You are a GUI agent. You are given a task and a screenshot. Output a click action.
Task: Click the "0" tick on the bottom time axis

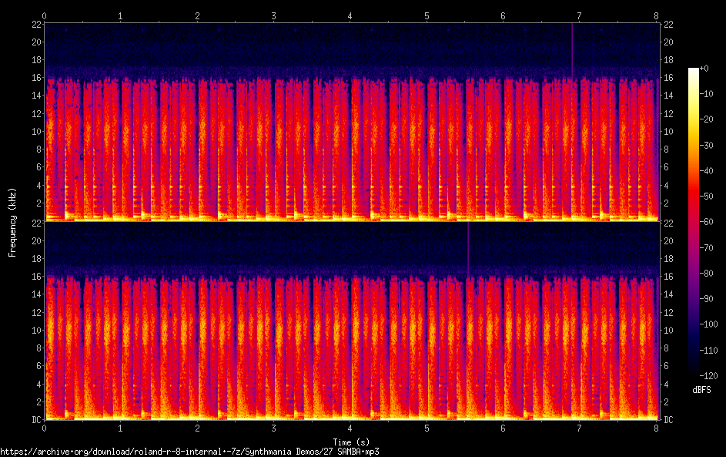[45, 428]
